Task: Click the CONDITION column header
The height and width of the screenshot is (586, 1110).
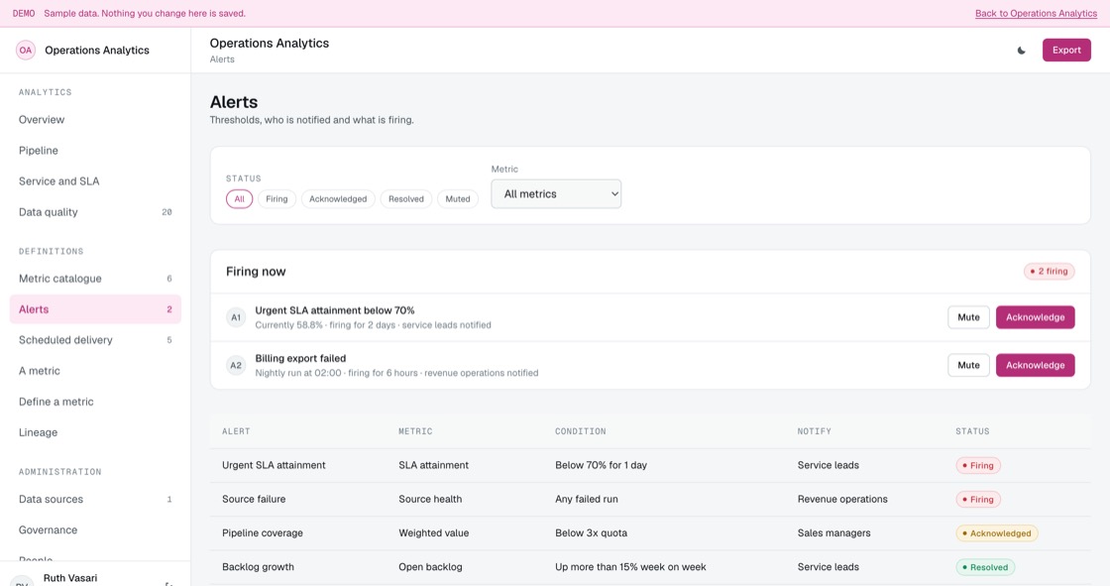Action: (x=580, y=431)
